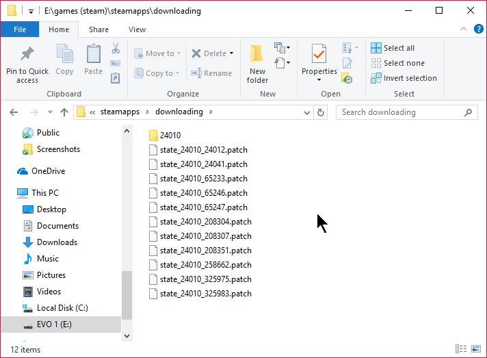Click the Copy icon in Clipboard group

click(x=64, y=54)
